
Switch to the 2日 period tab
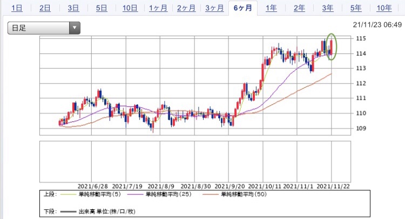pyautogui.click(x=45, y=8)
